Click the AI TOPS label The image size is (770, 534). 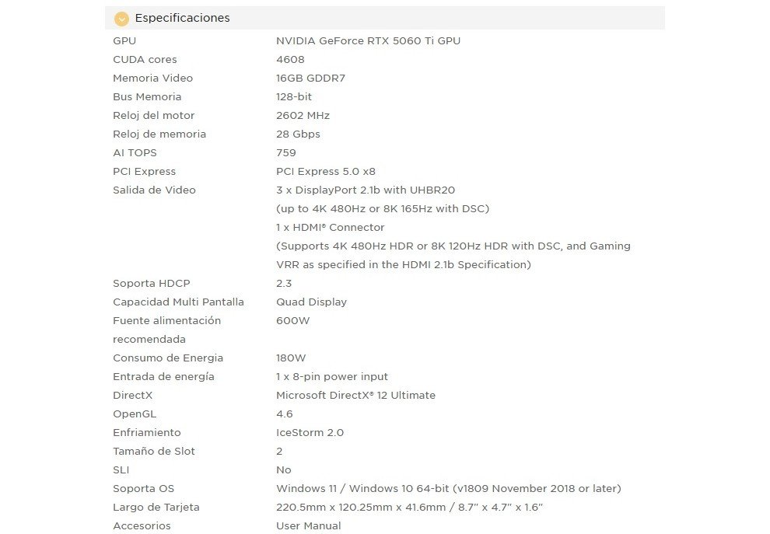[x=135, y=152]
